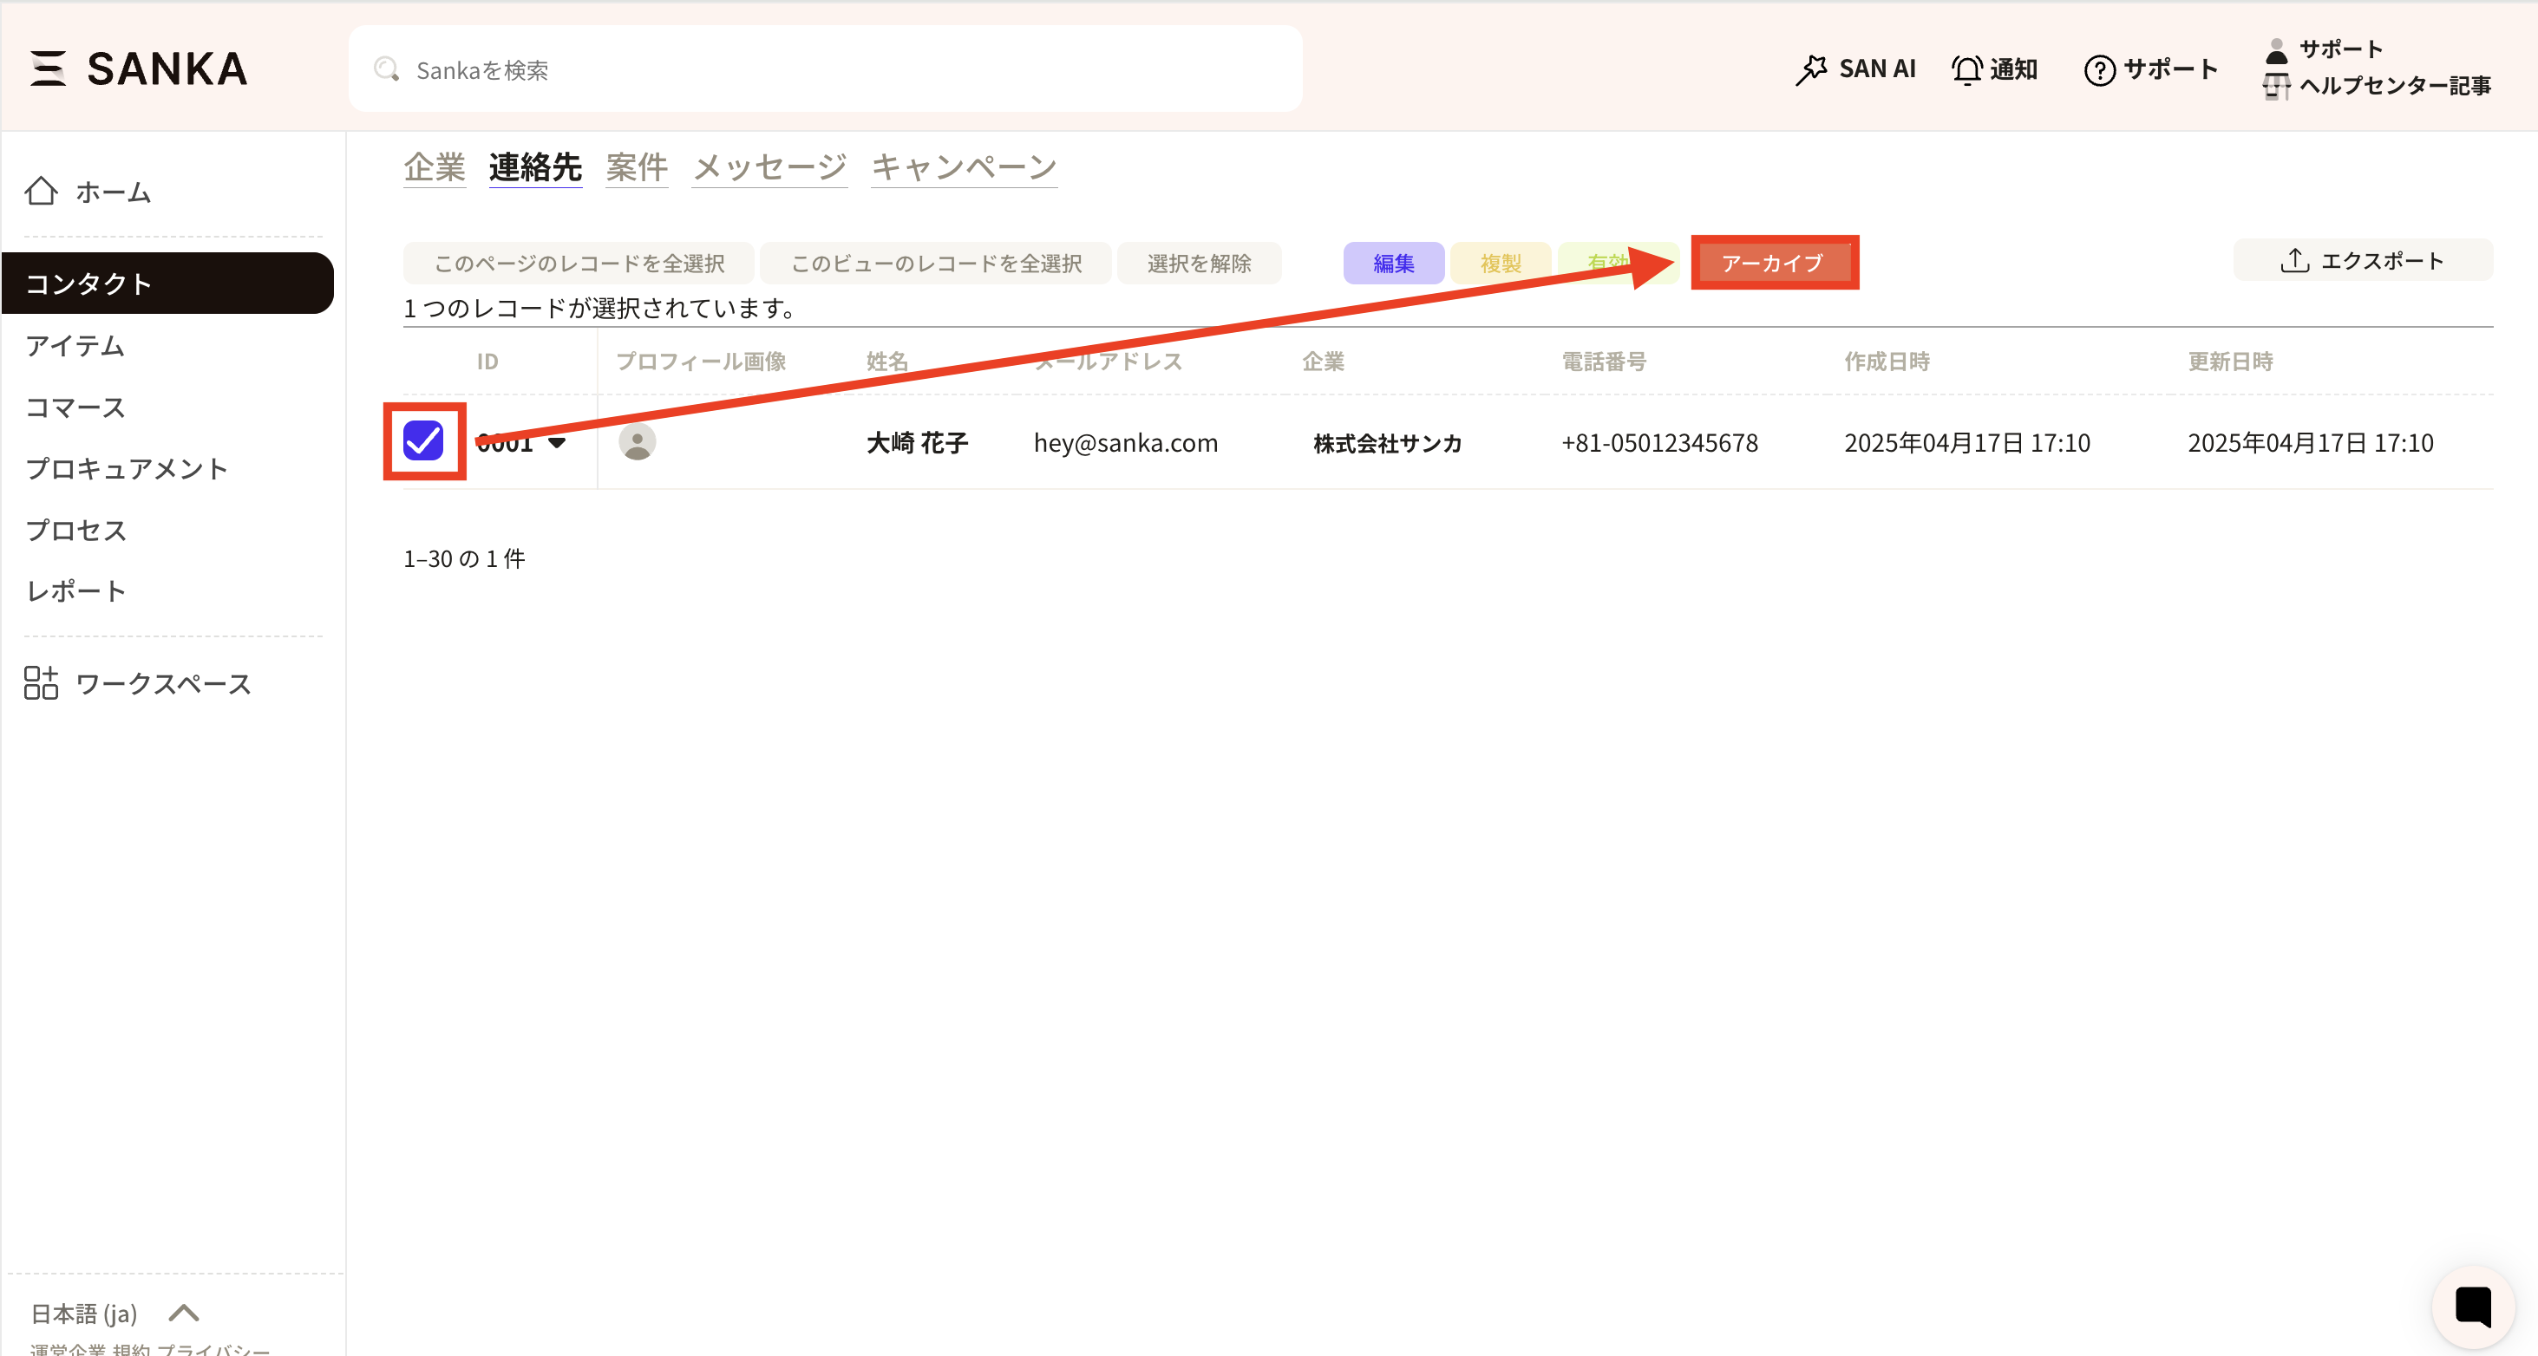Open the chat widget bubble icon
The image size is (2538, 1356).
[x=2472, y=1307]
